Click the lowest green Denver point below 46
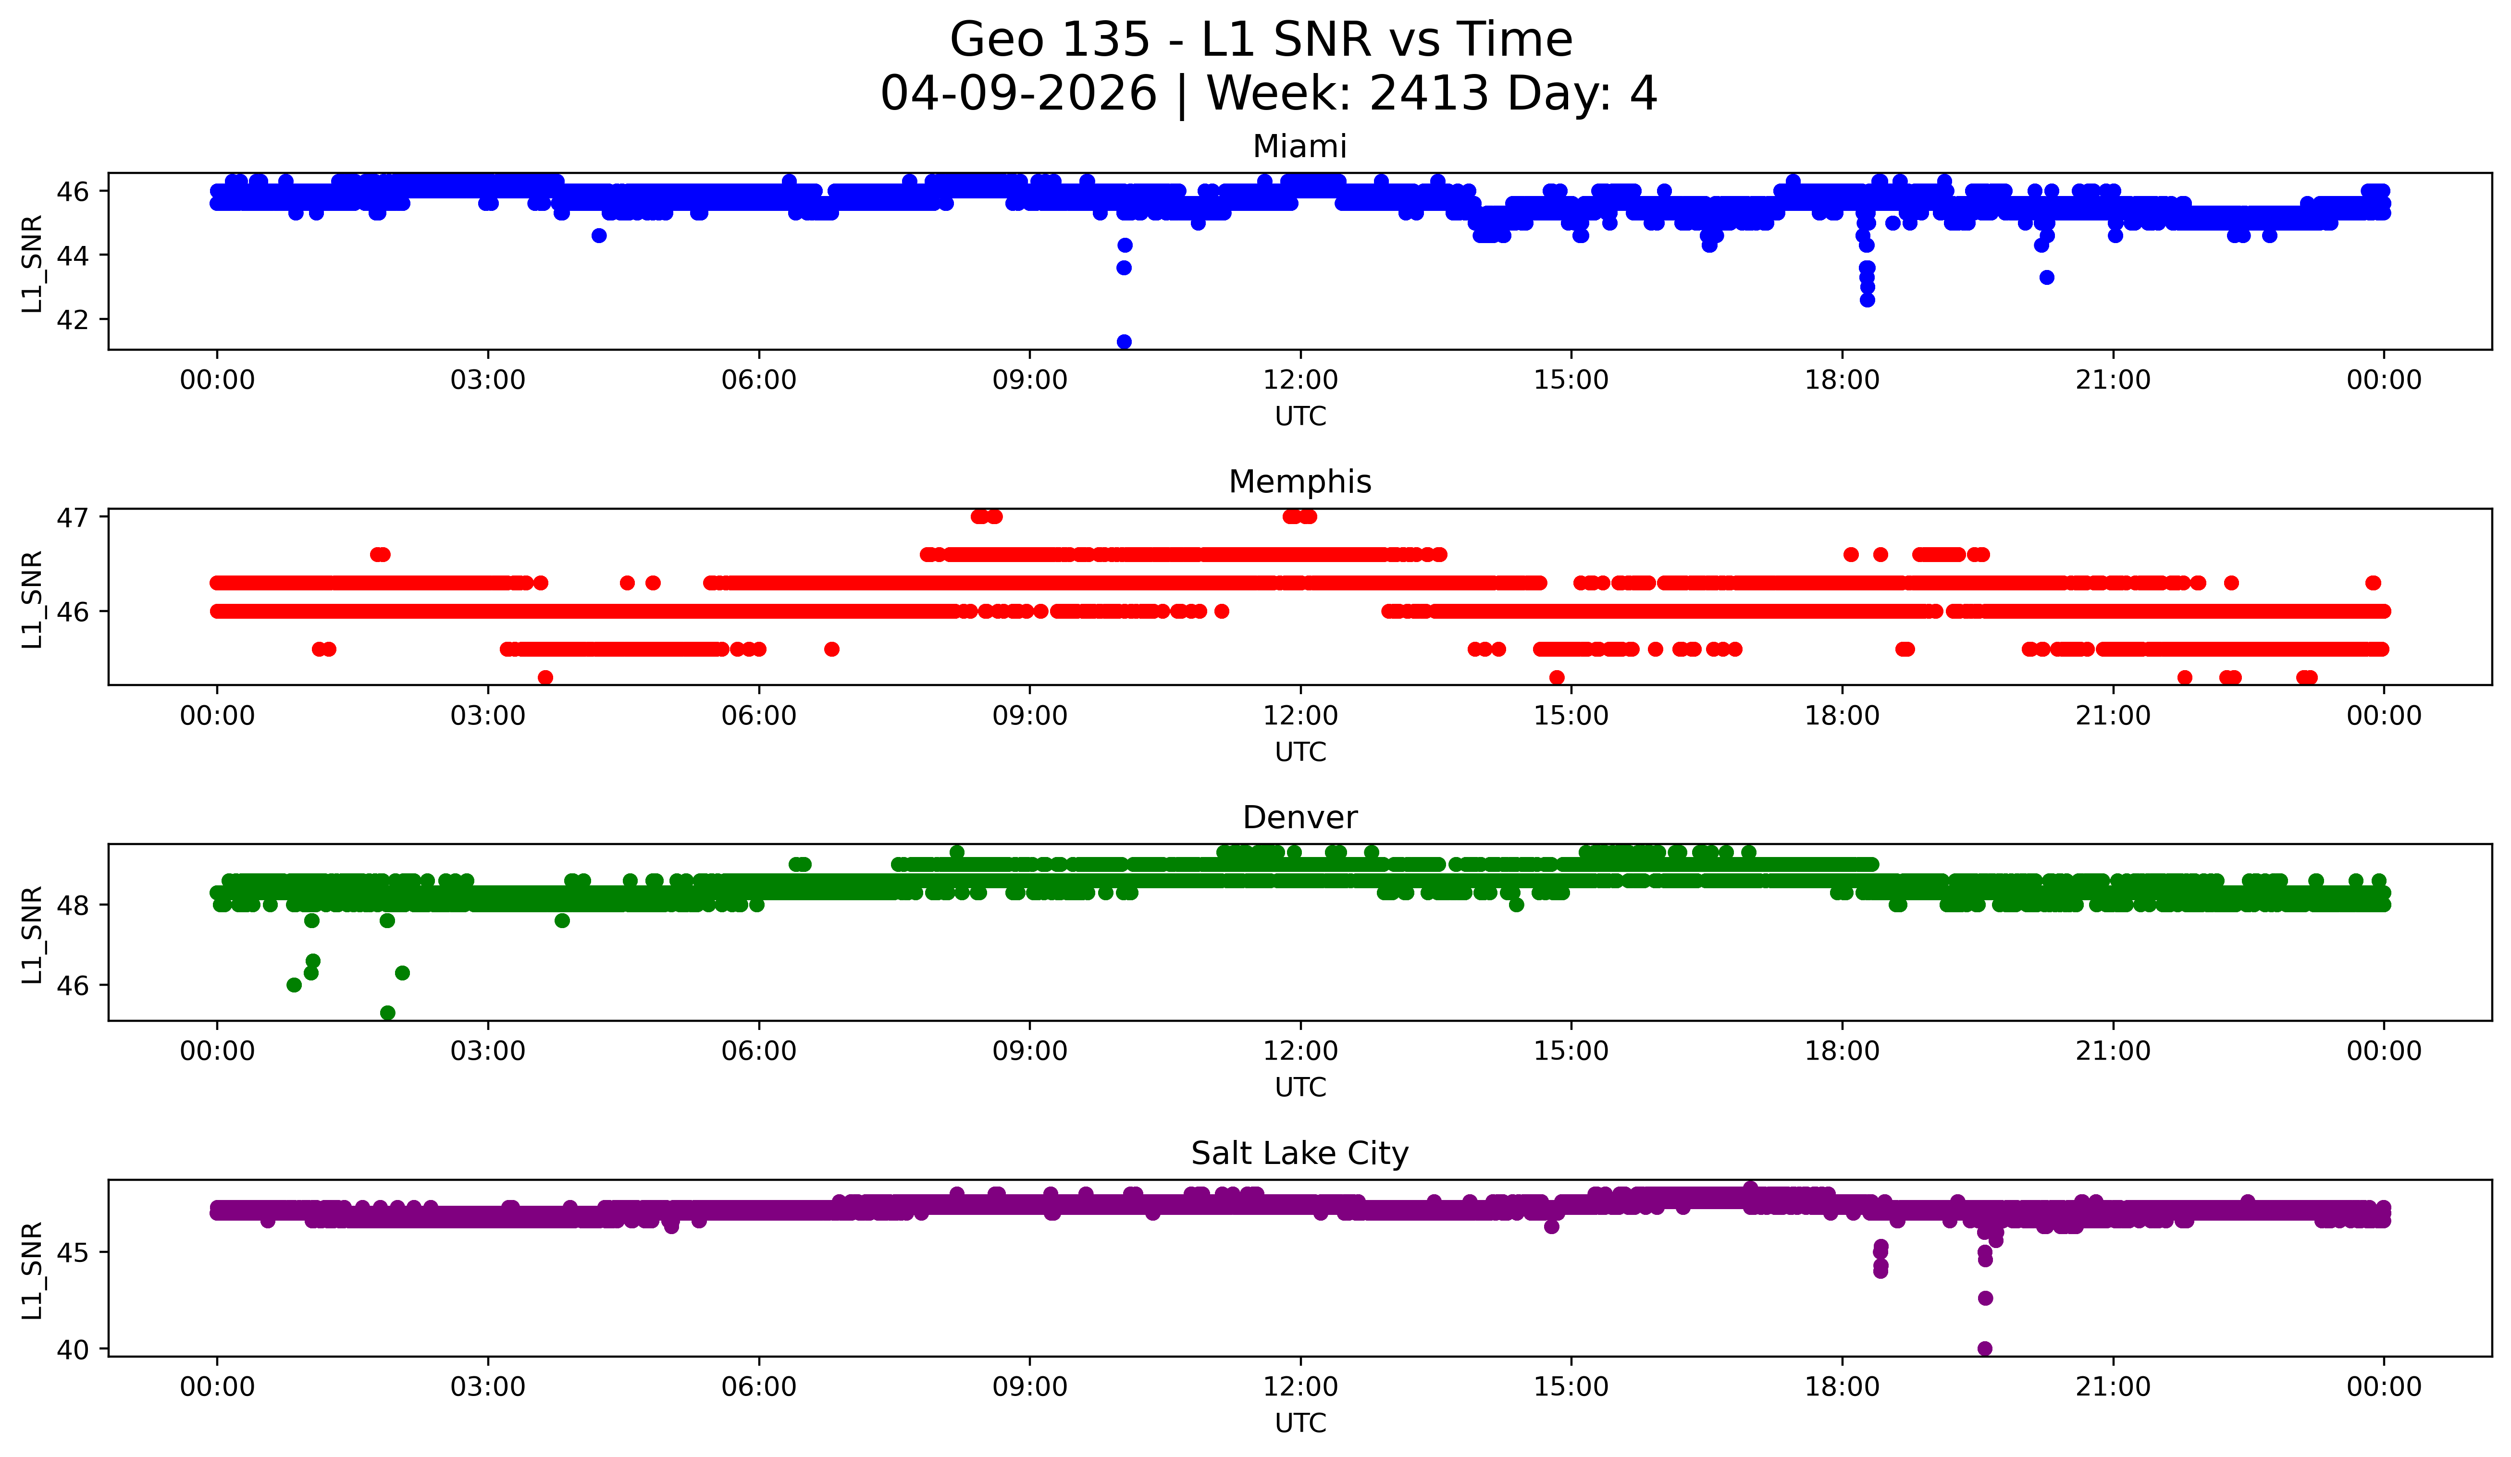Image resolution: width=2511 pixels, height=1457 pixels. [x=388, y=1013]
